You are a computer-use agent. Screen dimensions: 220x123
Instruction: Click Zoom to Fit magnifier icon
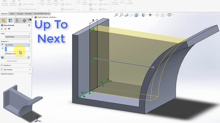point(116,15)
